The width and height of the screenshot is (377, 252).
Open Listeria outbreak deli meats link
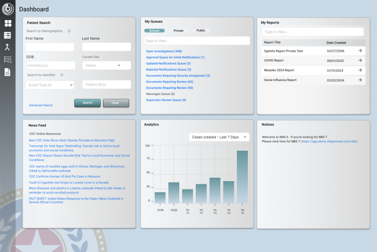[x=77, y=190]
